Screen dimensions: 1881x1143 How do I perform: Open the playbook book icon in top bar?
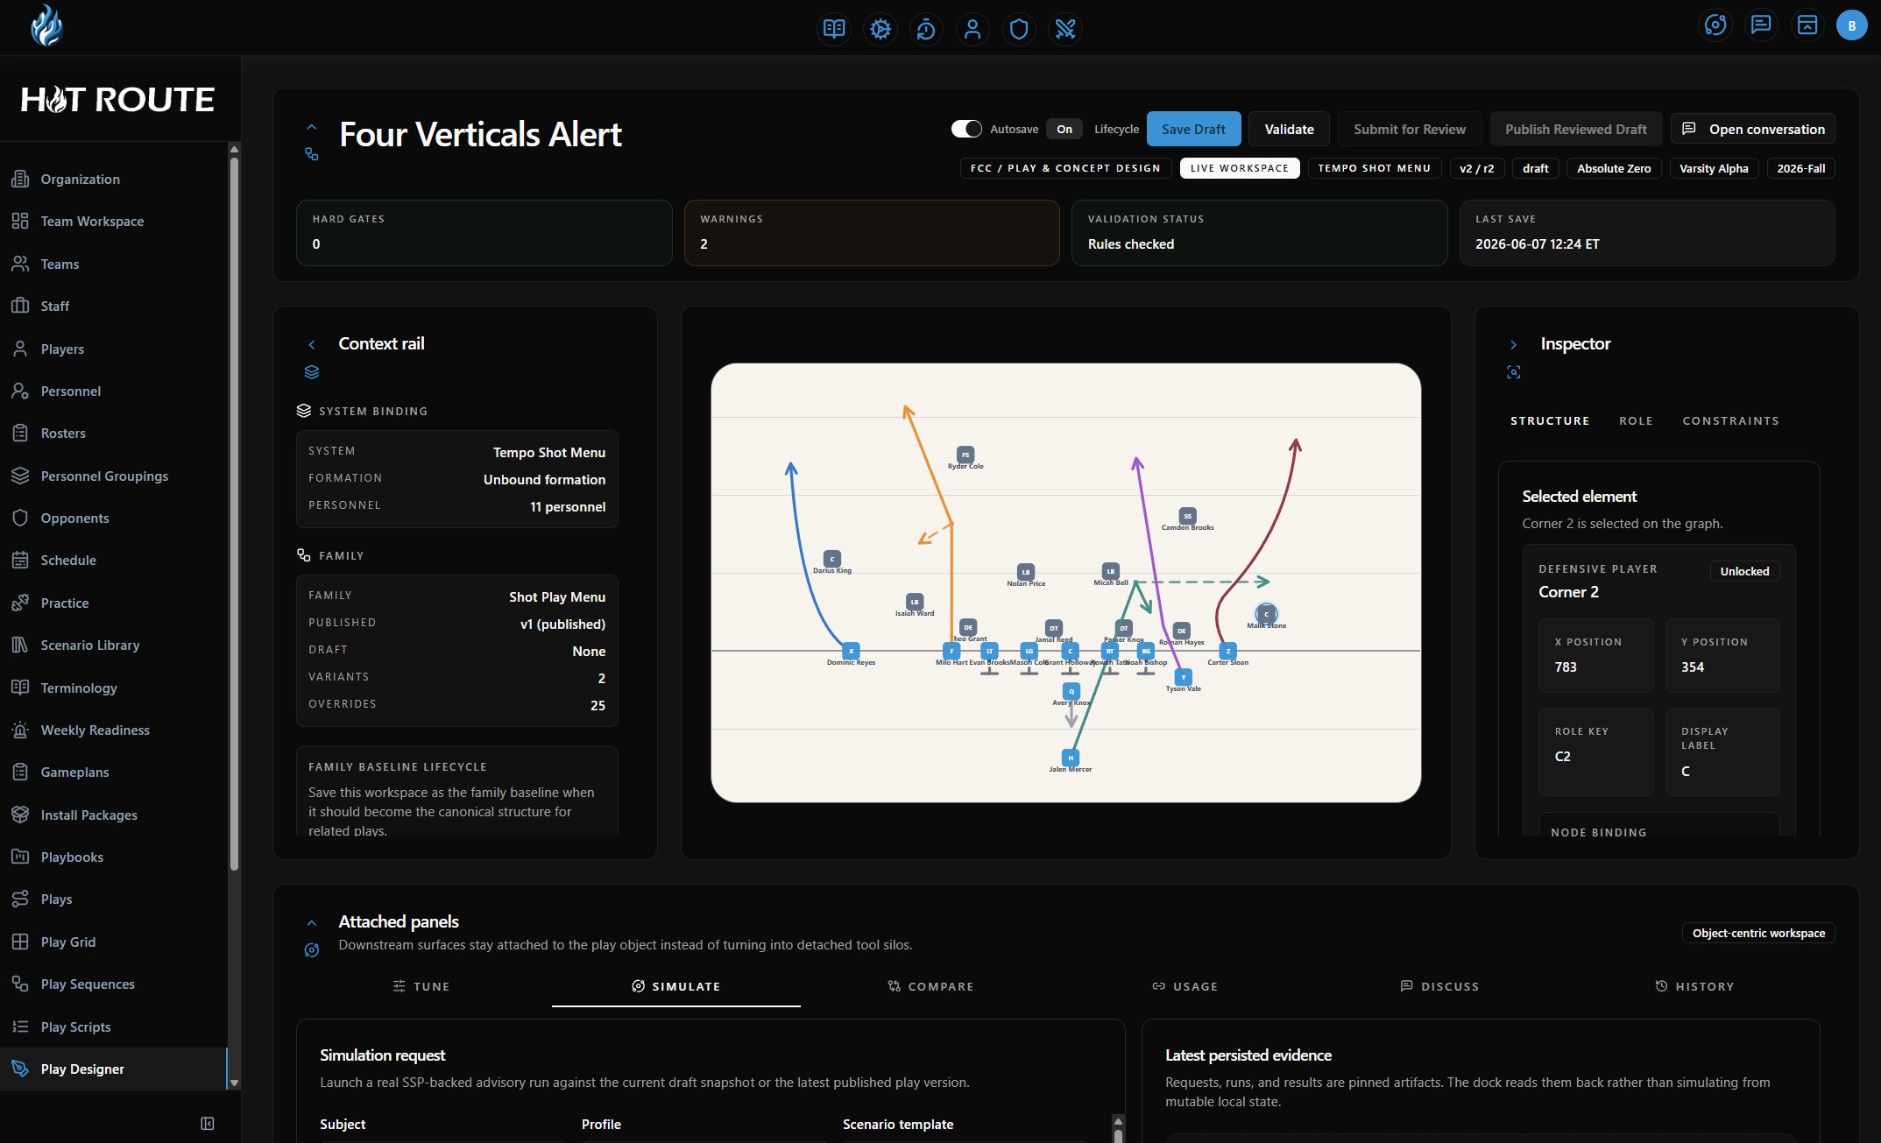[833, 29]
